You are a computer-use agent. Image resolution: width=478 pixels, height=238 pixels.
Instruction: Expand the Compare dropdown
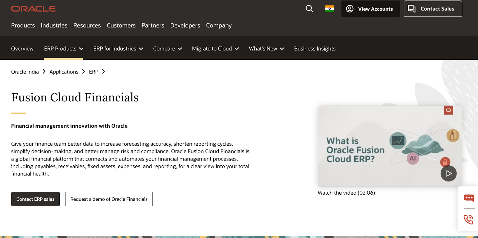[x=168, y=48]
